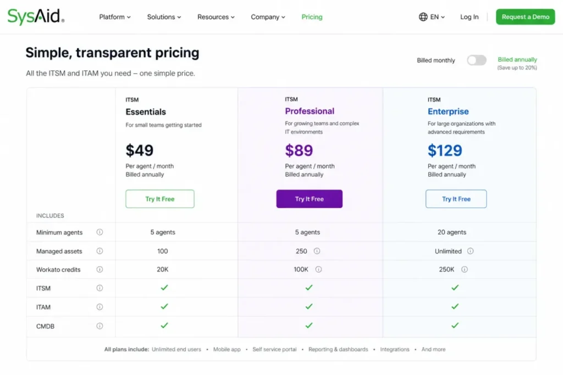The width and height of the screenshot is (563, 375).
Task: Open info icon for Minimum agents row
Action: (x=100, y=232)
